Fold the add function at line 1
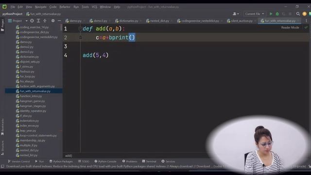The image size is (311, 175). 80,29
